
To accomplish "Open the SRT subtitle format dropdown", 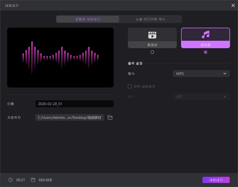I will coord(201,97).
